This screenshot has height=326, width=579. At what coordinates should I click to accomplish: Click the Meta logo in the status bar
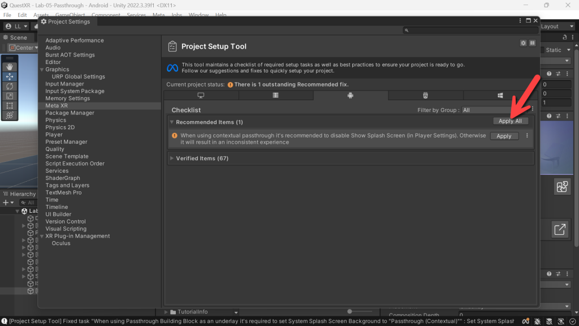[x=525, y=321]
